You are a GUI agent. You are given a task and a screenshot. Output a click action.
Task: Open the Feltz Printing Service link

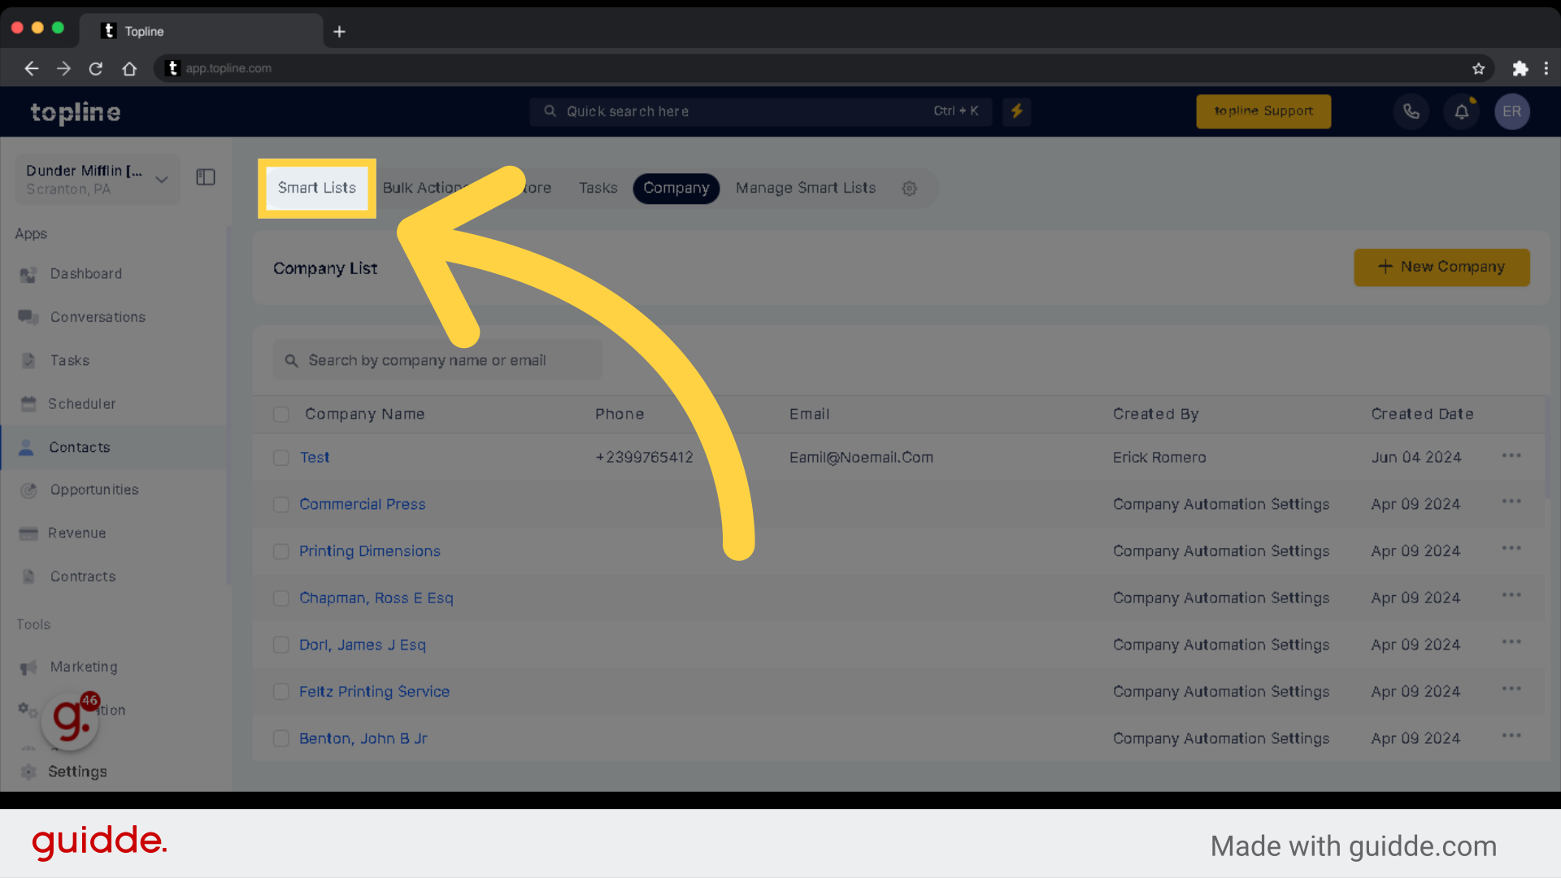pyautogui.click(x=374, y=692)
